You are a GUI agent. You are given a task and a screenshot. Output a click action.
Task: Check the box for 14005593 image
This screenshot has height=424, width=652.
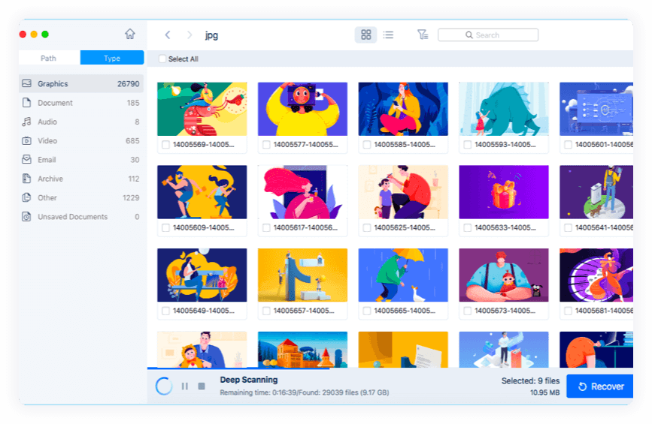(467, 145)
